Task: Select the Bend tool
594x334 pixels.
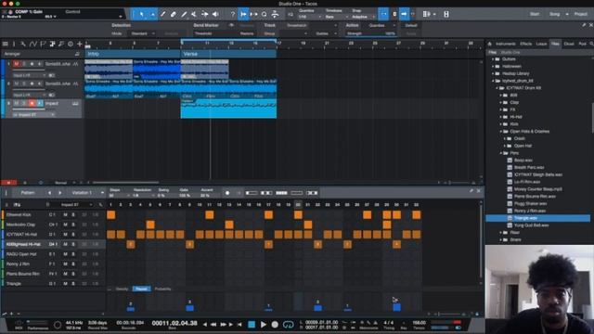Action: (205, 15)
